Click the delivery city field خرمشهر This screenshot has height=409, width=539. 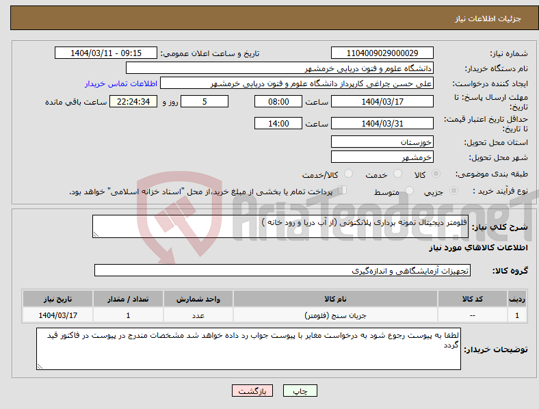(382, 157)
